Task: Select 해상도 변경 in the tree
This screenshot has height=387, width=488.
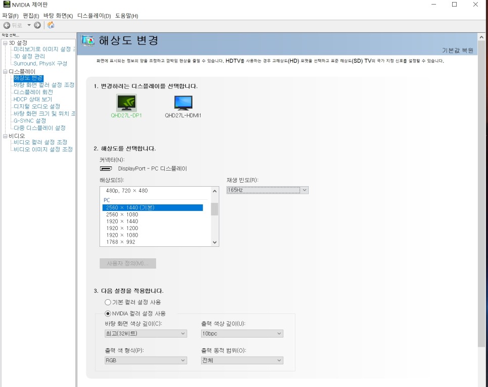Action: [28, 78]
